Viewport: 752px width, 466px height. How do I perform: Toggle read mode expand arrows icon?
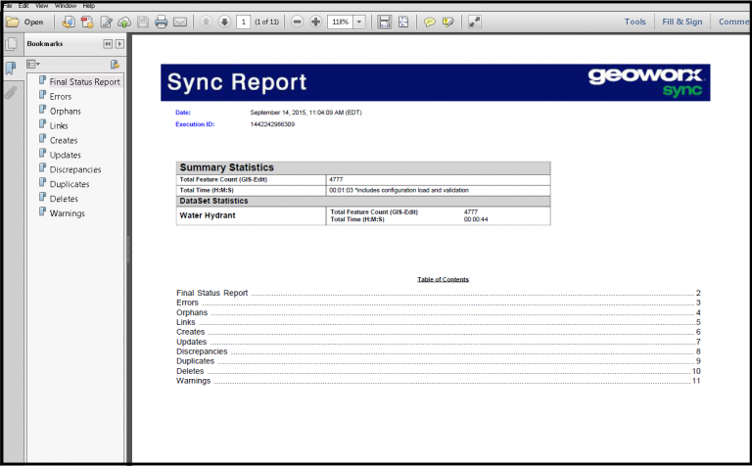click(474, 23)
